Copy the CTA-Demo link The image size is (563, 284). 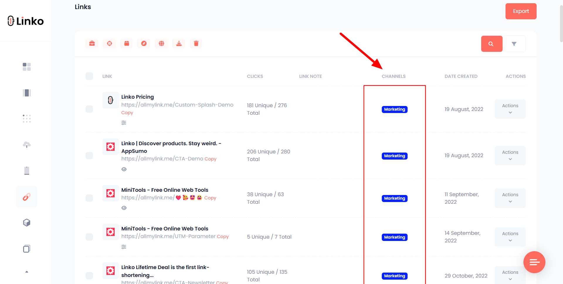[210, 159]
